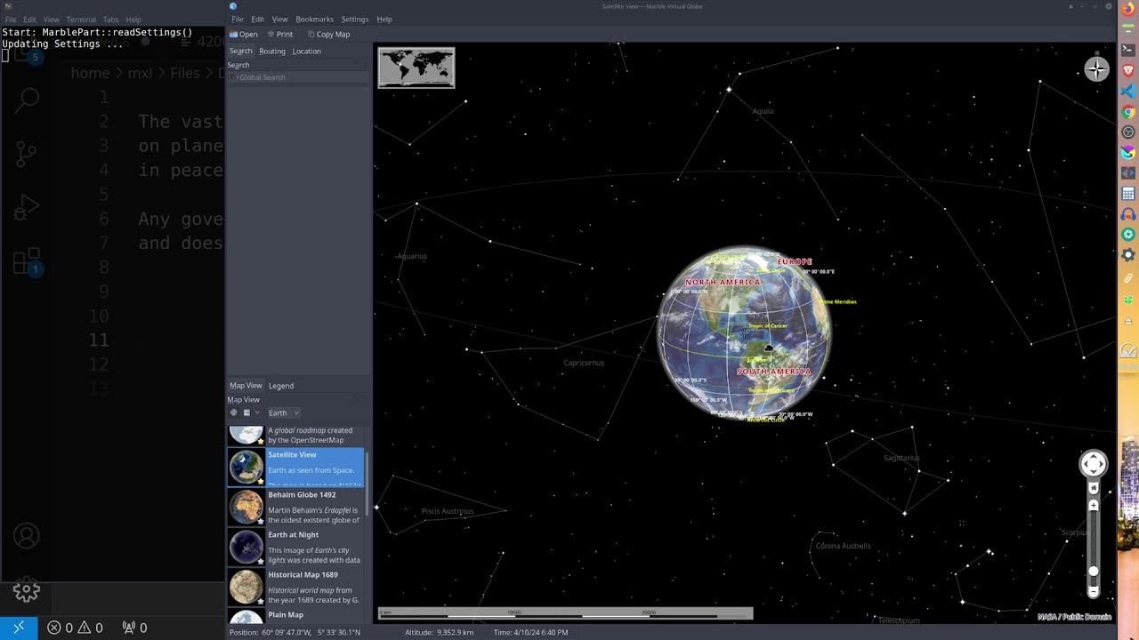Viewport: 1139px width, 640px height.
Task: Open the Earth celestial body dropdown
Action: click(284, 412)
